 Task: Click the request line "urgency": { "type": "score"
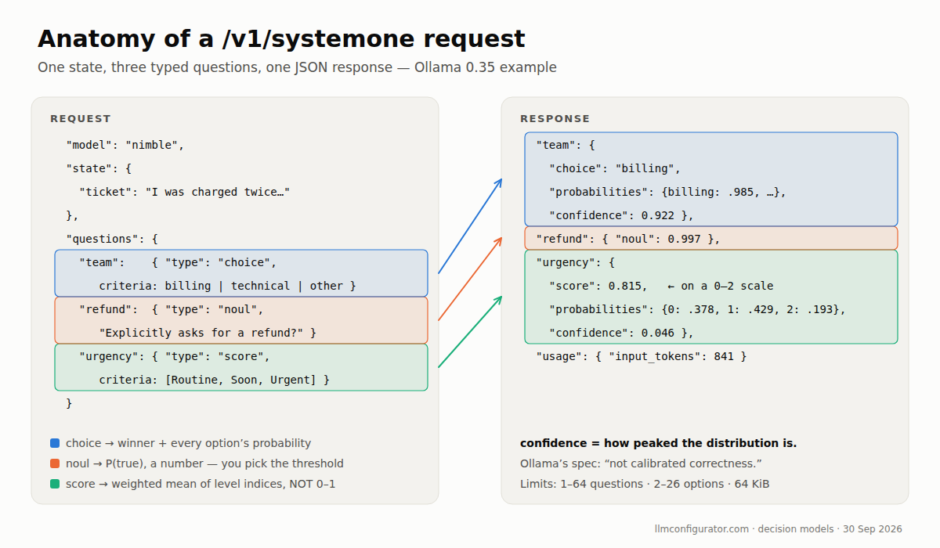click(175, 356)
